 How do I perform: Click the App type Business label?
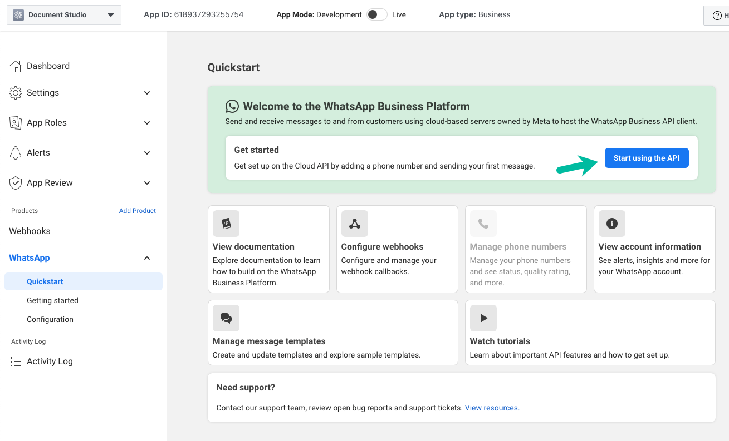pyautogui.click(x=494, y=14)
